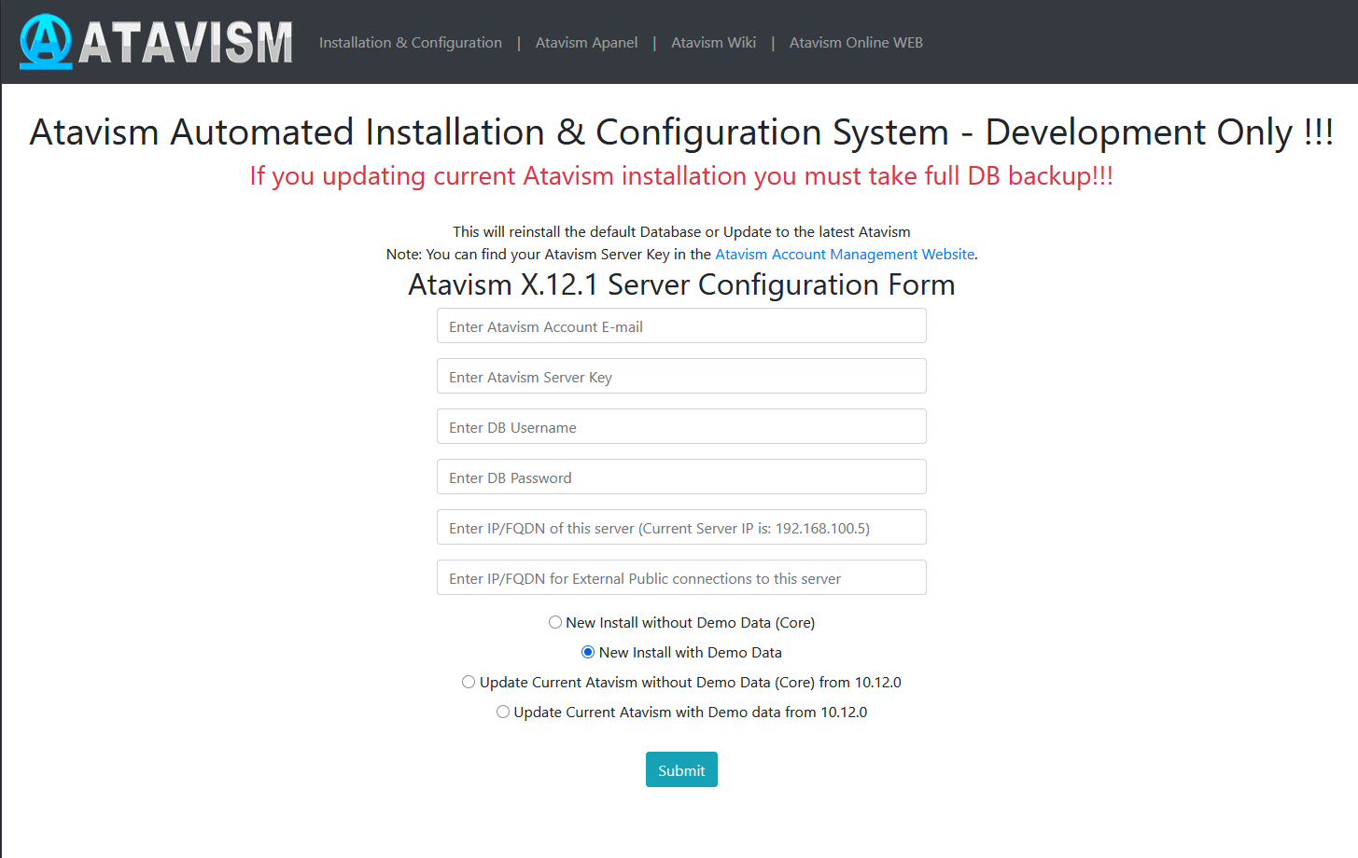The height and width of the screenshot is (858, 1358).
Task: Click the Atavism Server Key field
Action: point(681,377)
